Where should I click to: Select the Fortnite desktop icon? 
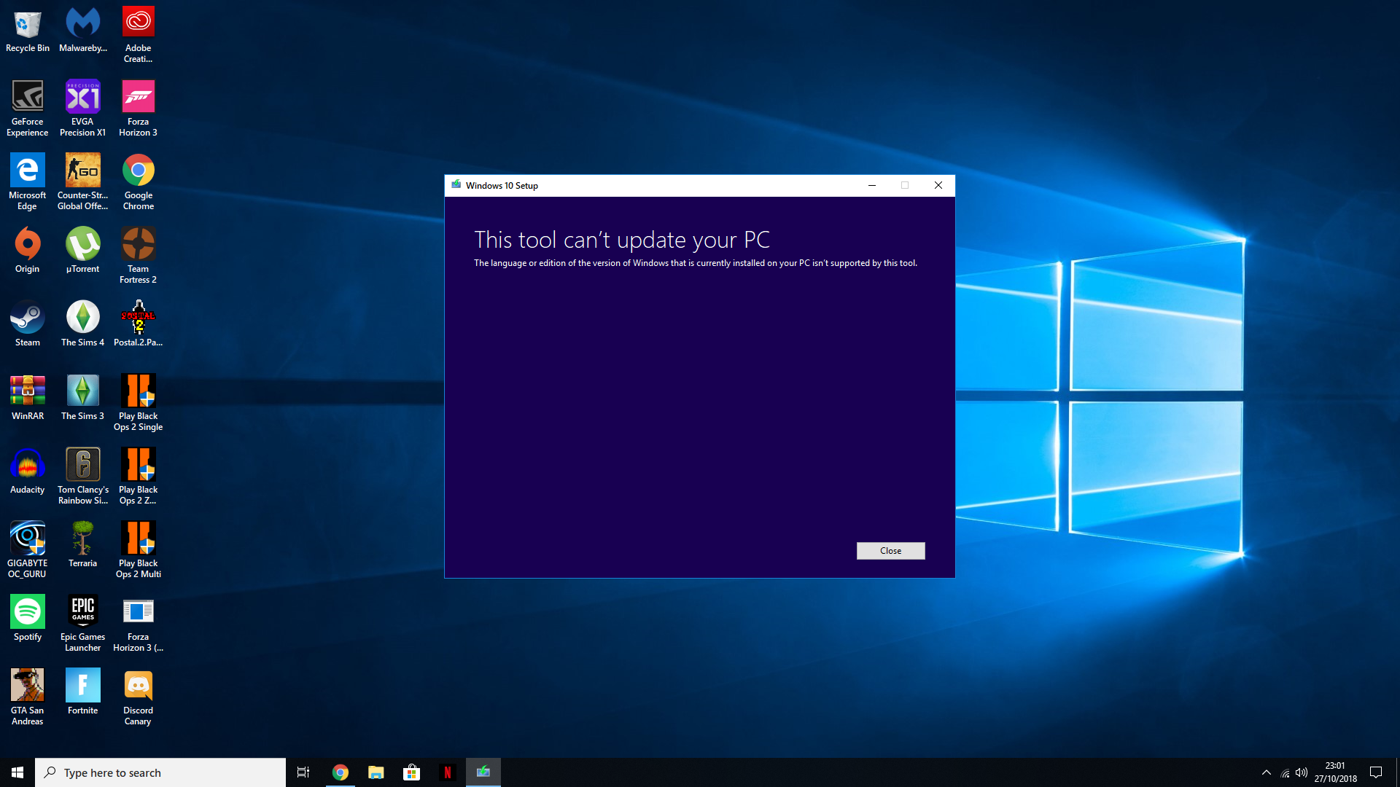pyautogui.click(x=83, y=692)
